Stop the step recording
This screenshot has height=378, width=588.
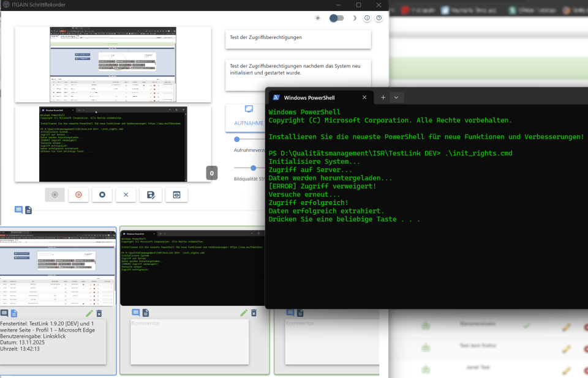click(x=102, y=195)
